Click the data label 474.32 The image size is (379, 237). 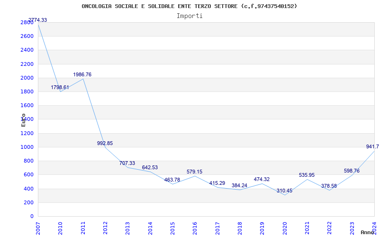[x=262, y=179]
